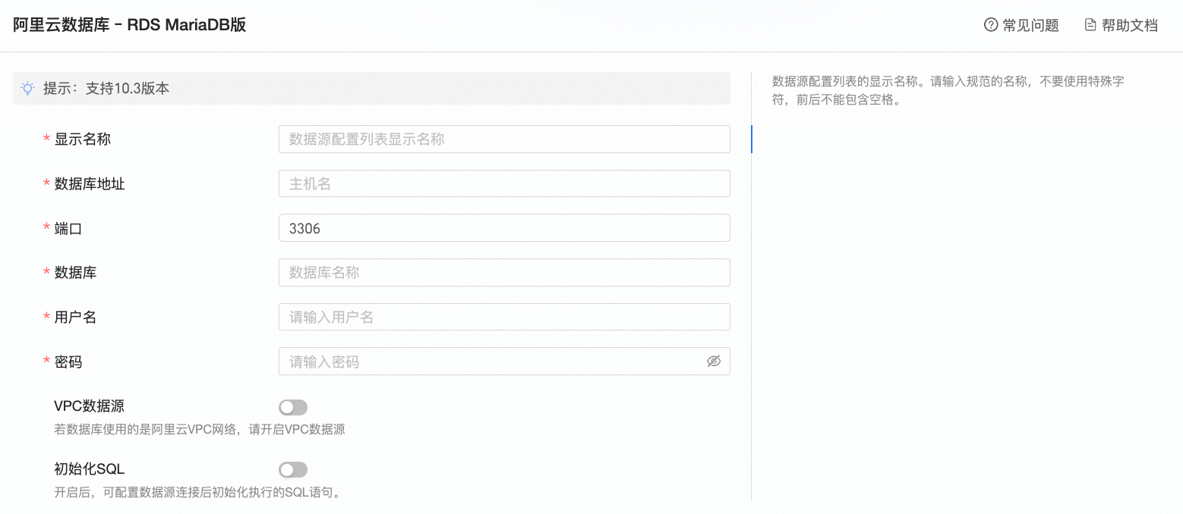The width and height of the screenshot is (1183, 514).
Task: Focus the 数据库 name input field
Action: pos(504,273)
